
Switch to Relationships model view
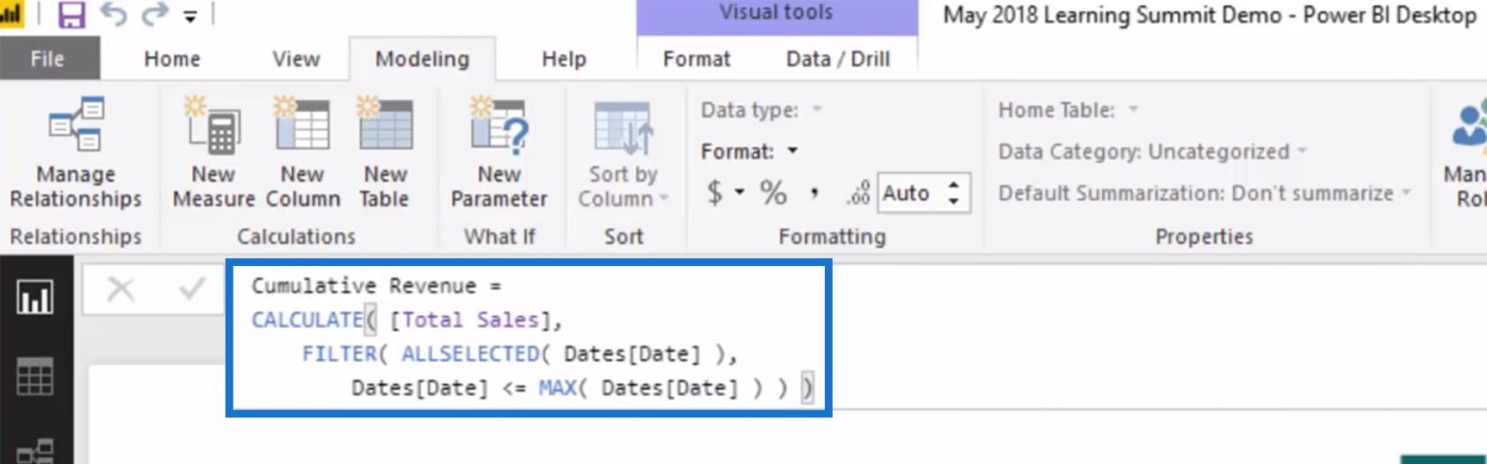coord(35,451)
